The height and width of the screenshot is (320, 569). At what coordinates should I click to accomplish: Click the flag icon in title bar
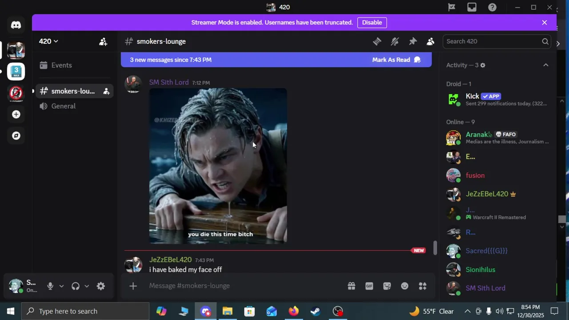[x=452, y=7]
